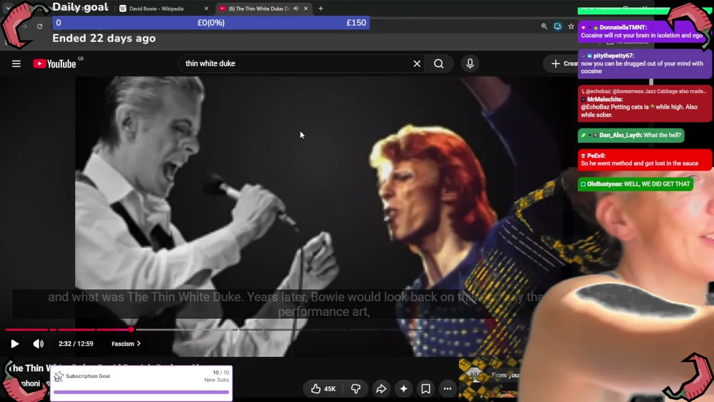The width and height of the screenshot is (714, 402).
Task: Dislike the video with thumbs down
Action: point(355,389)
